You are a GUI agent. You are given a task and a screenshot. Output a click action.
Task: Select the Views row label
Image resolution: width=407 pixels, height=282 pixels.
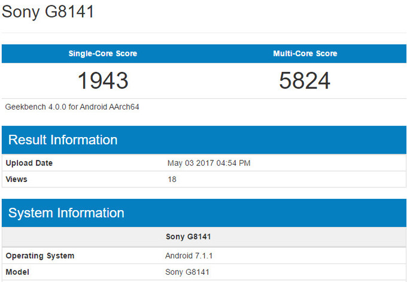click(x=17, y=179)
